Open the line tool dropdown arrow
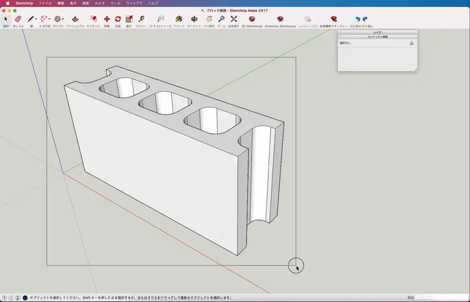Image resolution: width=470 pixels, height=302 pixels. (36, 19)
